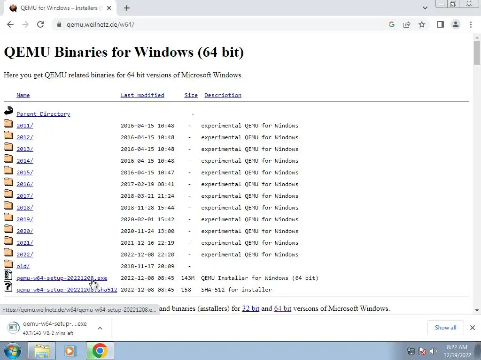Viewport: 481px width, 360px height.
Task: Click the scrollbar down arrow
Action: [477, 310]
